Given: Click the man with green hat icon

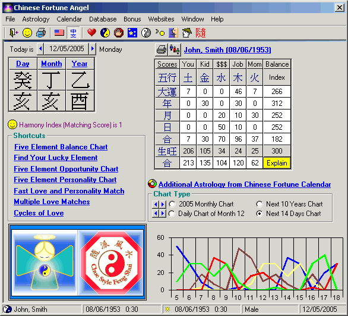Looking at the screenshot, I should (x=187, y=33).
